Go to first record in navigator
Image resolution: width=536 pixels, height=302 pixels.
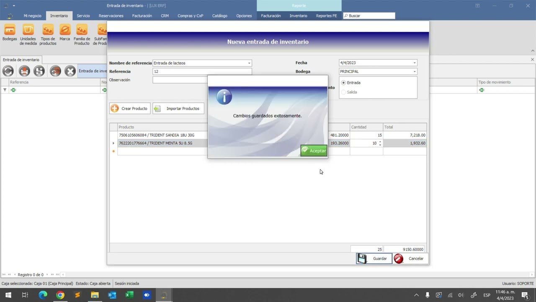point(4,275)
